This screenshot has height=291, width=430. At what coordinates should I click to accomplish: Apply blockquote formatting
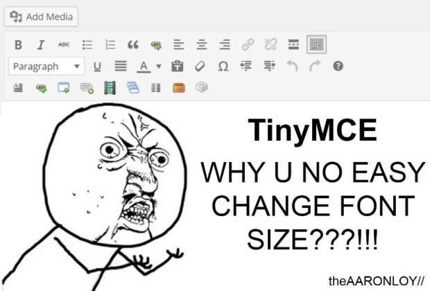pyautogui.click(x=133, y=45)
